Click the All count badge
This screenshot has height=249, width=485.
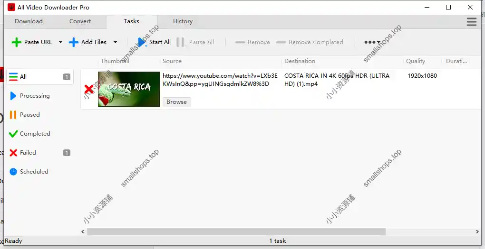(x=67, y=77)
